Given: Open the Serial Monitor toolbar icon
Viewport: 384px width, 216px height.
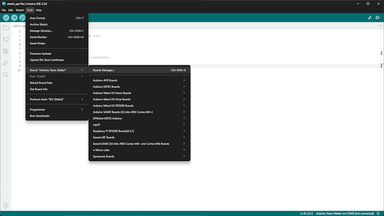Looking at the screenshot, I should click(x=378, y=18).
